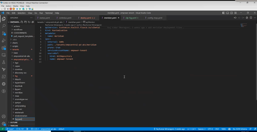Screen dimensions: 257x132
Task: Click the Spaces: 2 indentation setting
Action: [x=201, y=129]
